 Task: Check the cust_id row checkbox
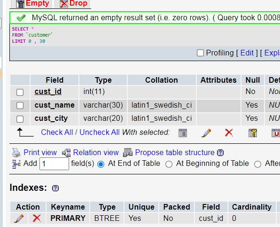point(20,92)
